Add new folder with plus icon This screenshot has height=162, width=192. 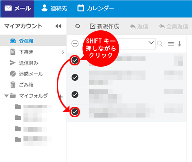pyautogui.click(x=60, y=97)
